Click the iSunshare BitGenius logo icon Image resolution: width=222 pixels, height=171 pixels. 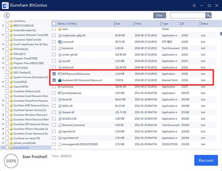[5, 5]
